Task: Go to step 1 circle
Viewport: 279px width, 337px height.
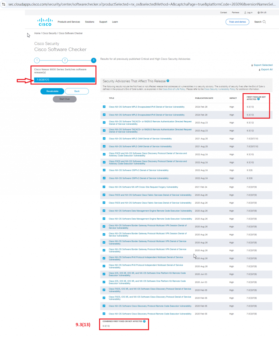Action: pyautogui.click(x=37, y=60)
